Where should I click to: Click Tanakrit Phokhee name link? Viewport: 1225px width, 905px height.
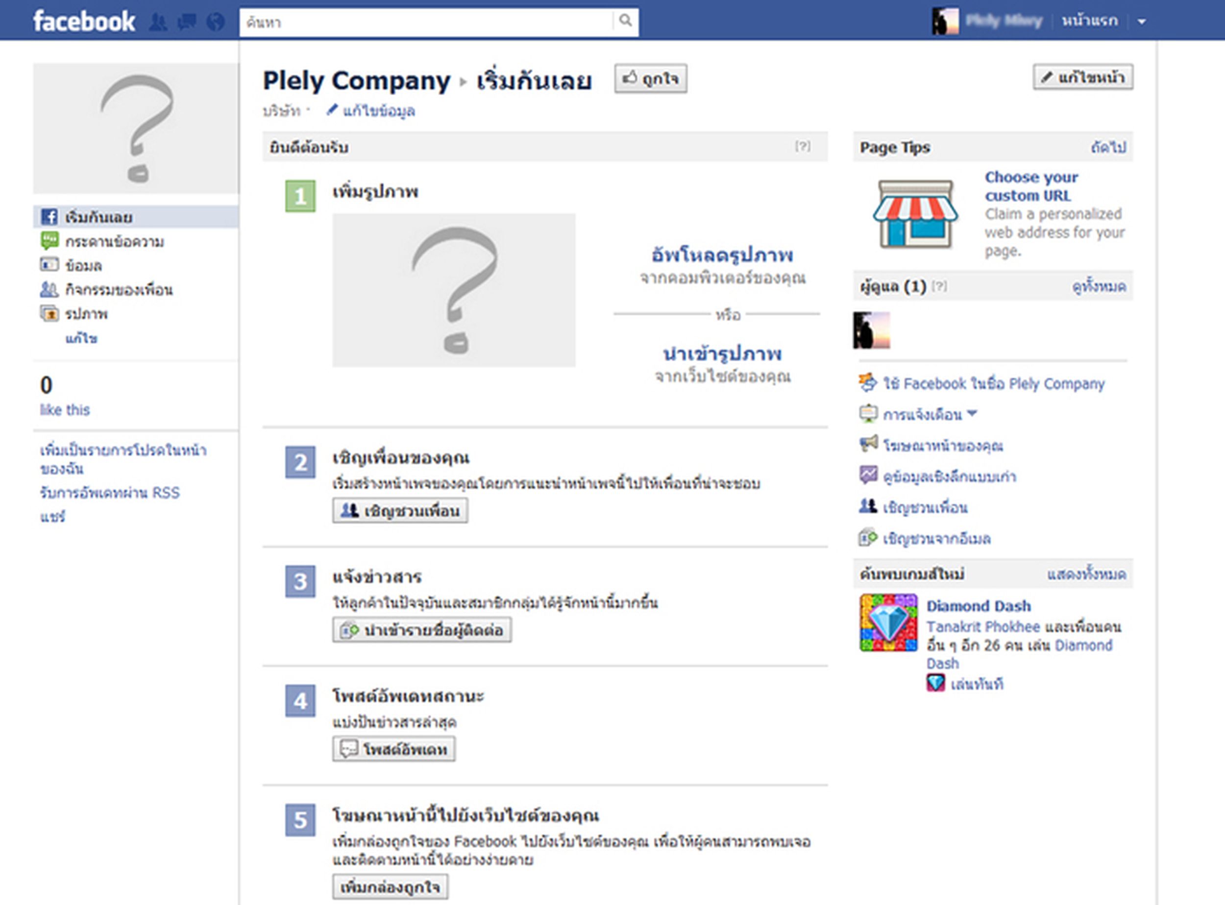[x=983, y=627]
